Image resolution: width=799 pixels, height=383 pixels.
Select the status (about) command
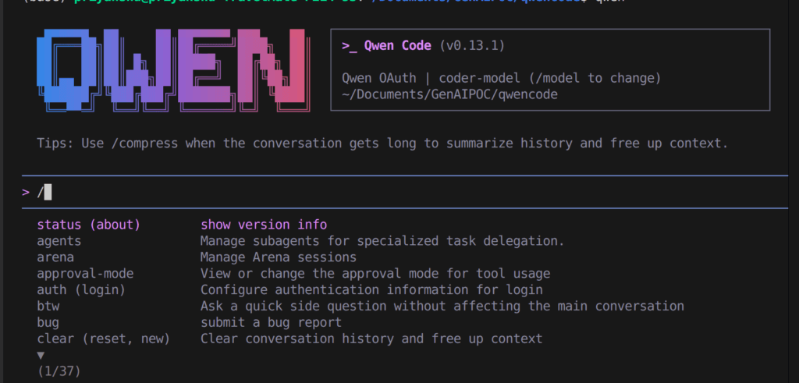(88, 225)
